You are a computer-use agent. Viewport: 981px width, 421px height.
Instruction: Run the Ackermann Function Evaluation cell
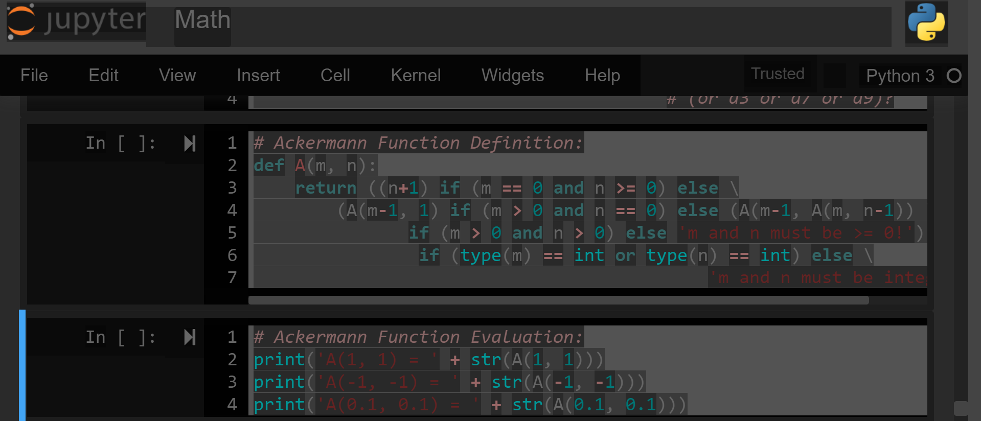[190, 337]
